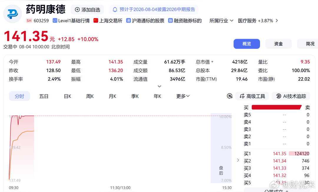Click the 换手率 value 2.49%
This screenshot has width=318, height=192.
pyautogui.click(x=54, y=79)
